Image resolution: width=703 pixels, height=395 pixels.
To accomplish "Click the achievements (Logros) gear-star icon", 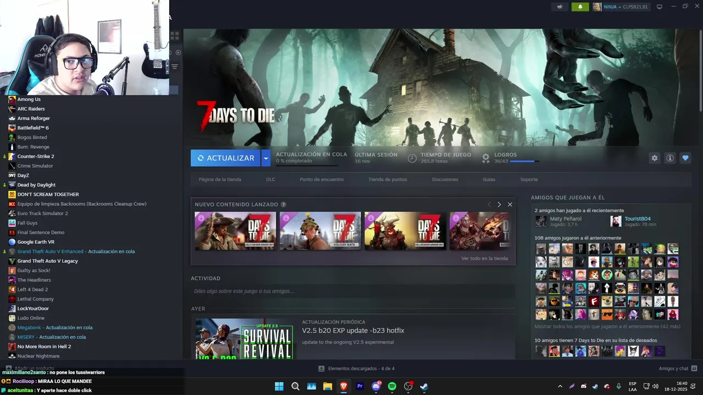I will pos(486,158).
